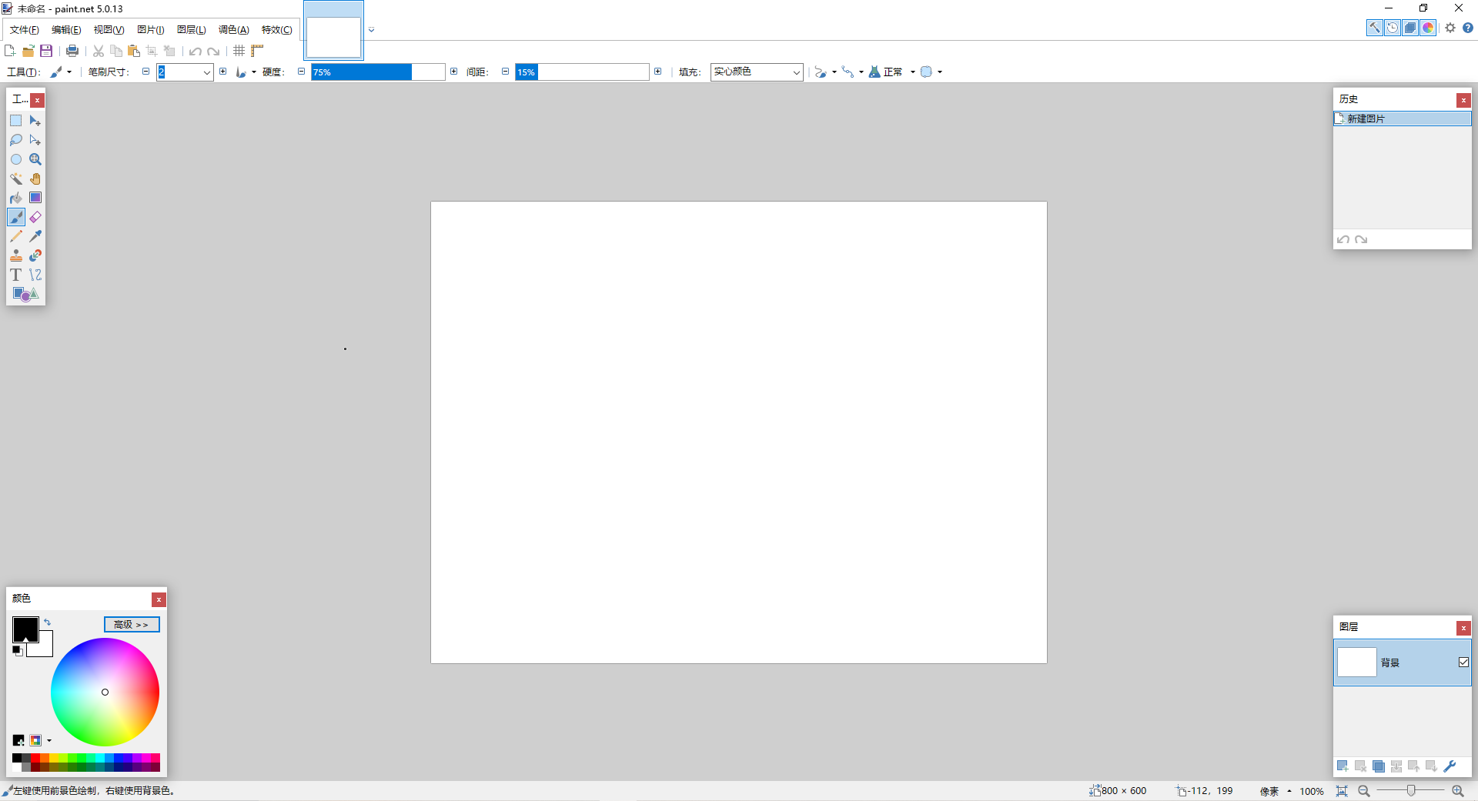Expand the brush size dropdown

[x=206, y=72]
